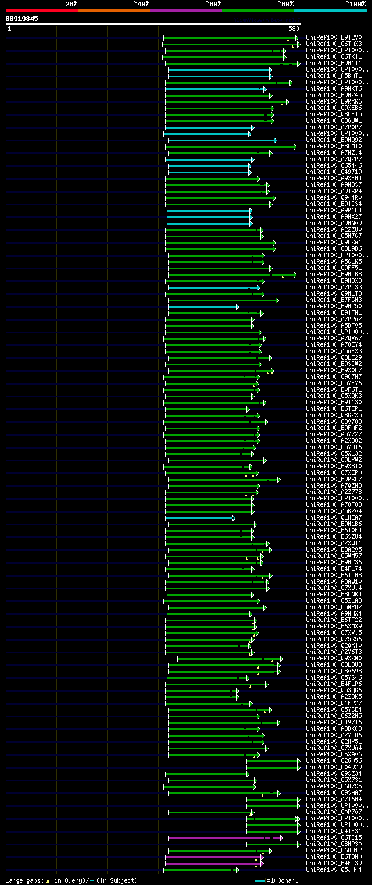Click the white query sequence bar 1-580

(153, 24)
